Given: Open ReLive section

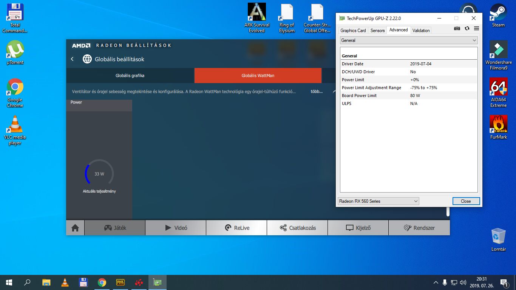Looking at the screenshot, I should [236, 228].
